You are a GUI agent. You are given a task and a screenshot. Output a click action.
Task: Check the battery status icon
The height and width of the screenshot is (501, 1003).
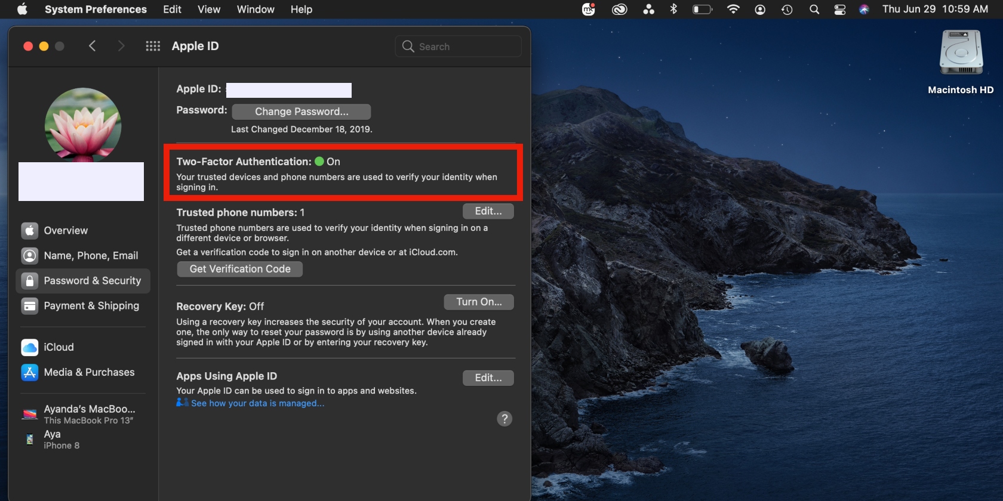point(703,9)
